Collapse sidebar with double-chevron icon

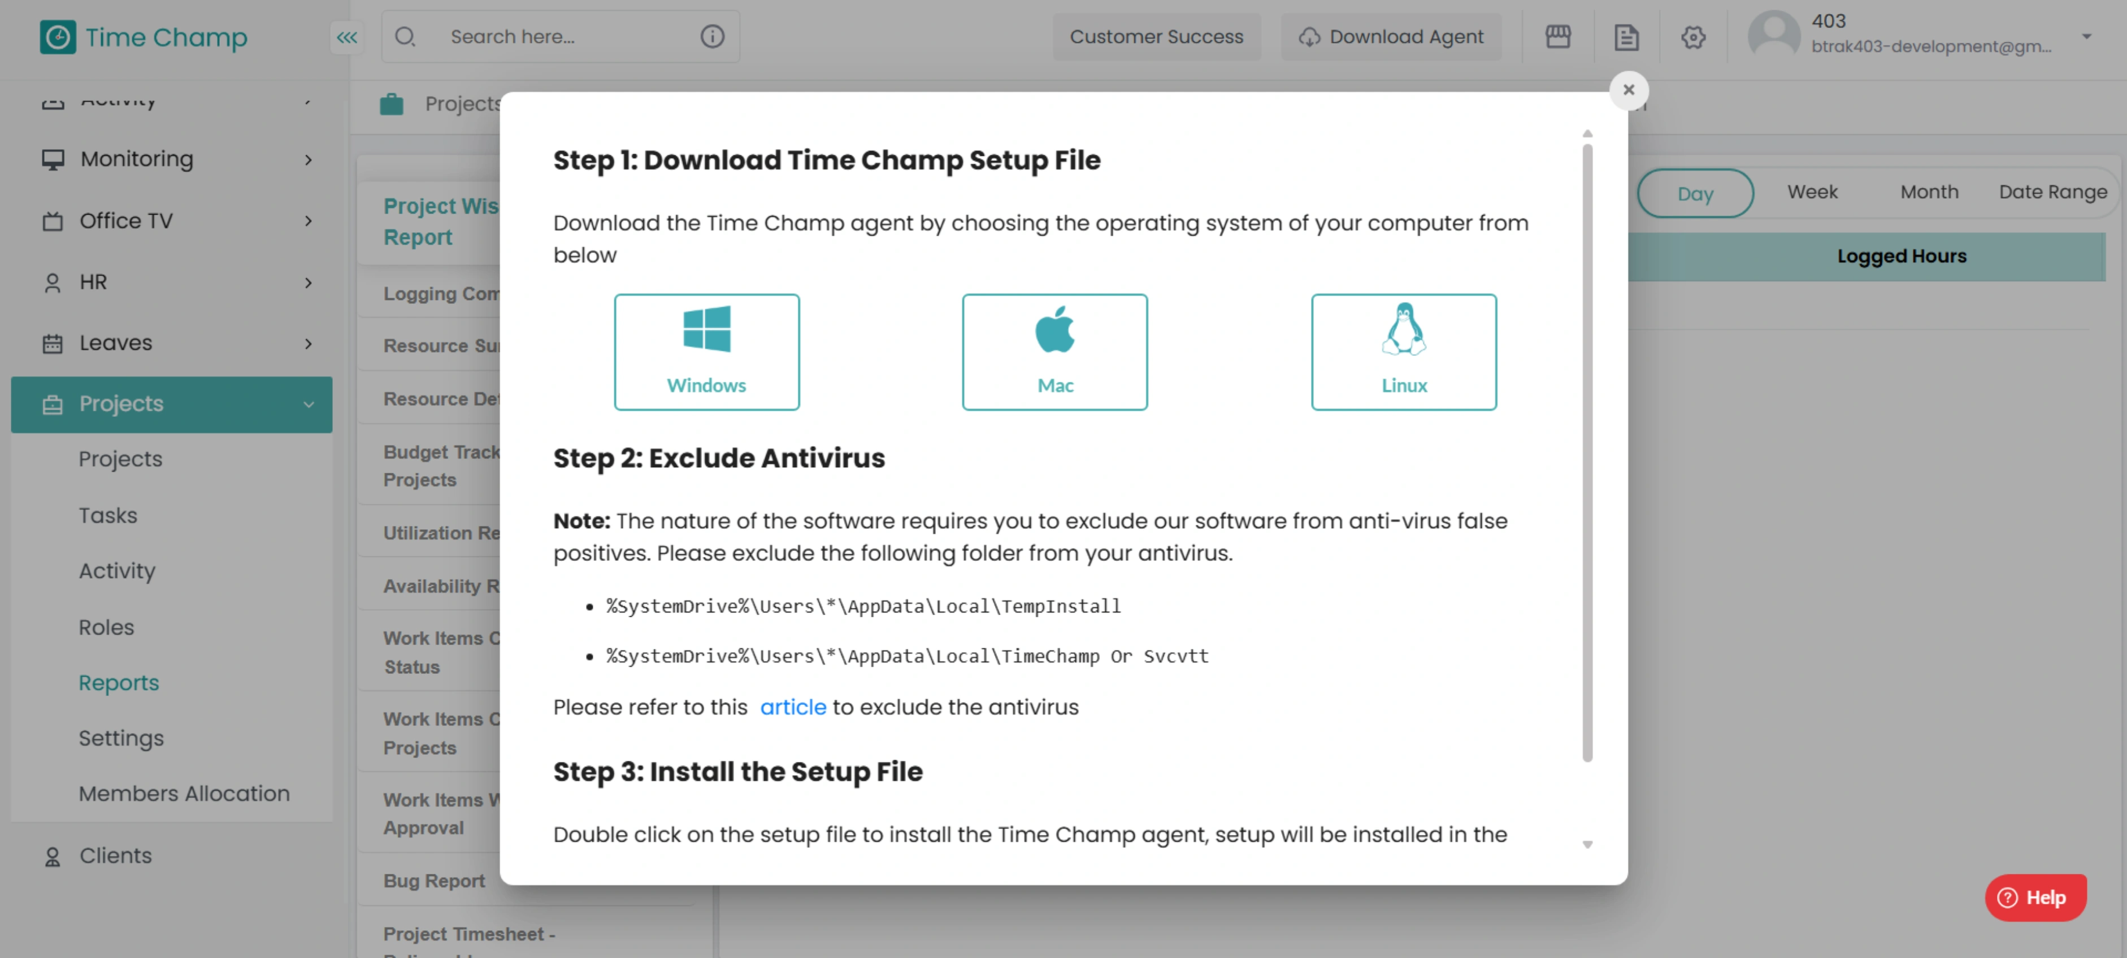point(347,37)
